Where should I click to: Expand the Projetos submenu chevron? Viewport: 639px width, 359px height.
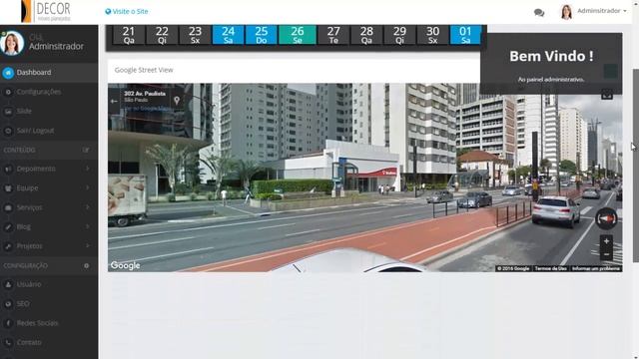tap(87, 246)
